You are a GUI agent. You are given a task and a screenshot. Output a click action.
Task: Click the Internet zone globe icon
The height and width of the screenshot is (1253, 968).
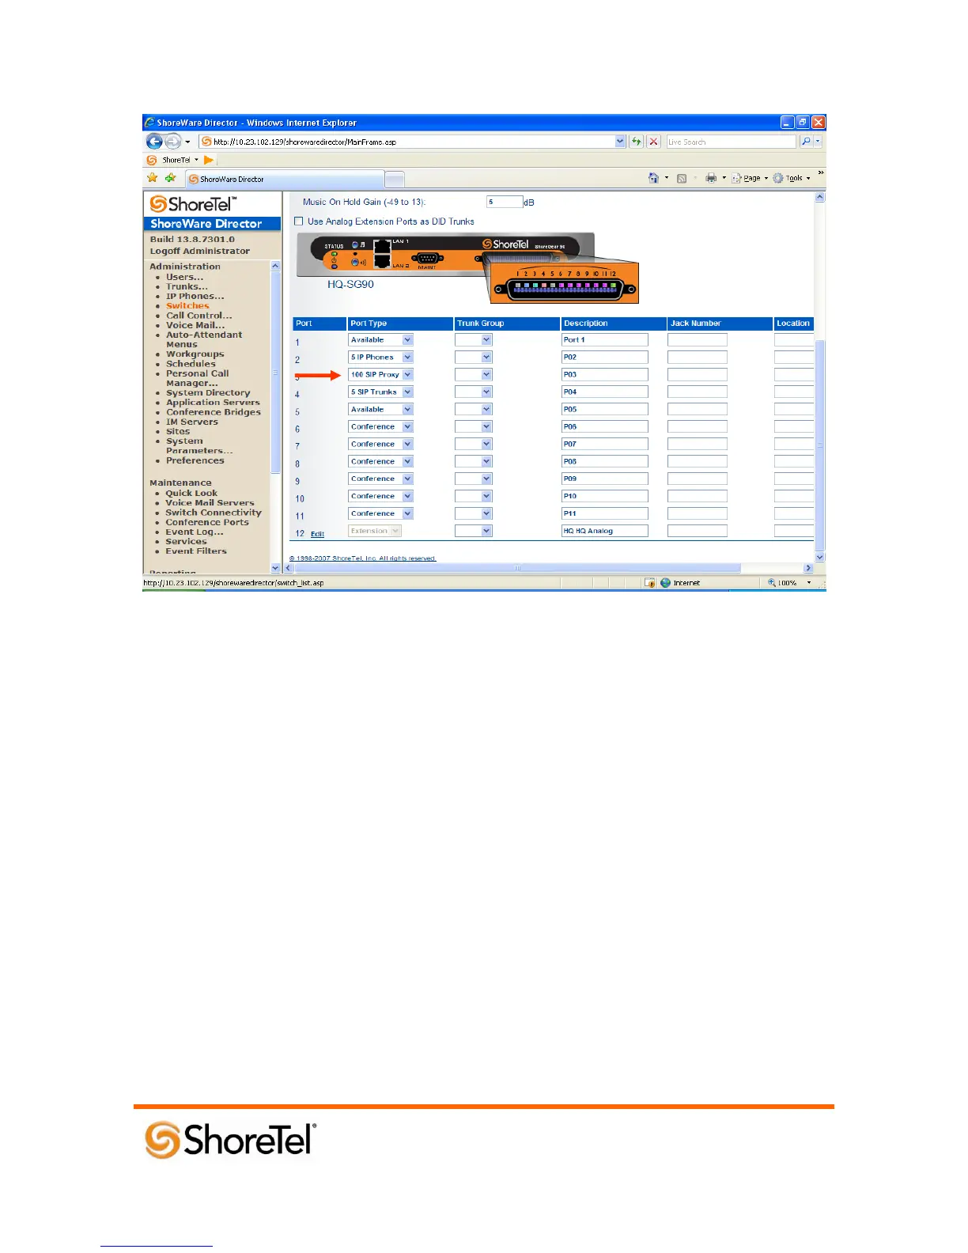tap(665, 582)
